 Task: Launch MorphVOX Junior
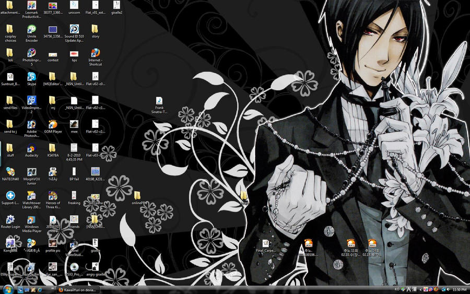(31, 176)
